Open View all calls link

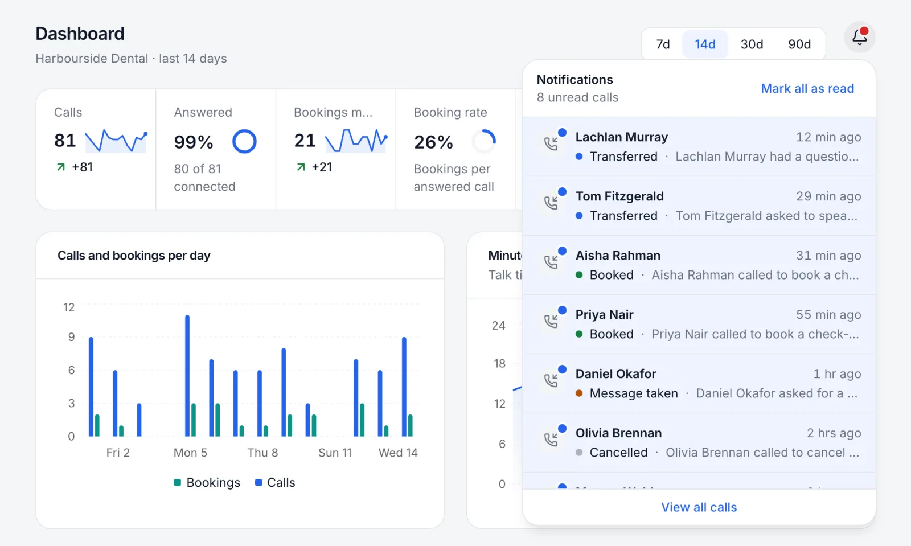699,507
